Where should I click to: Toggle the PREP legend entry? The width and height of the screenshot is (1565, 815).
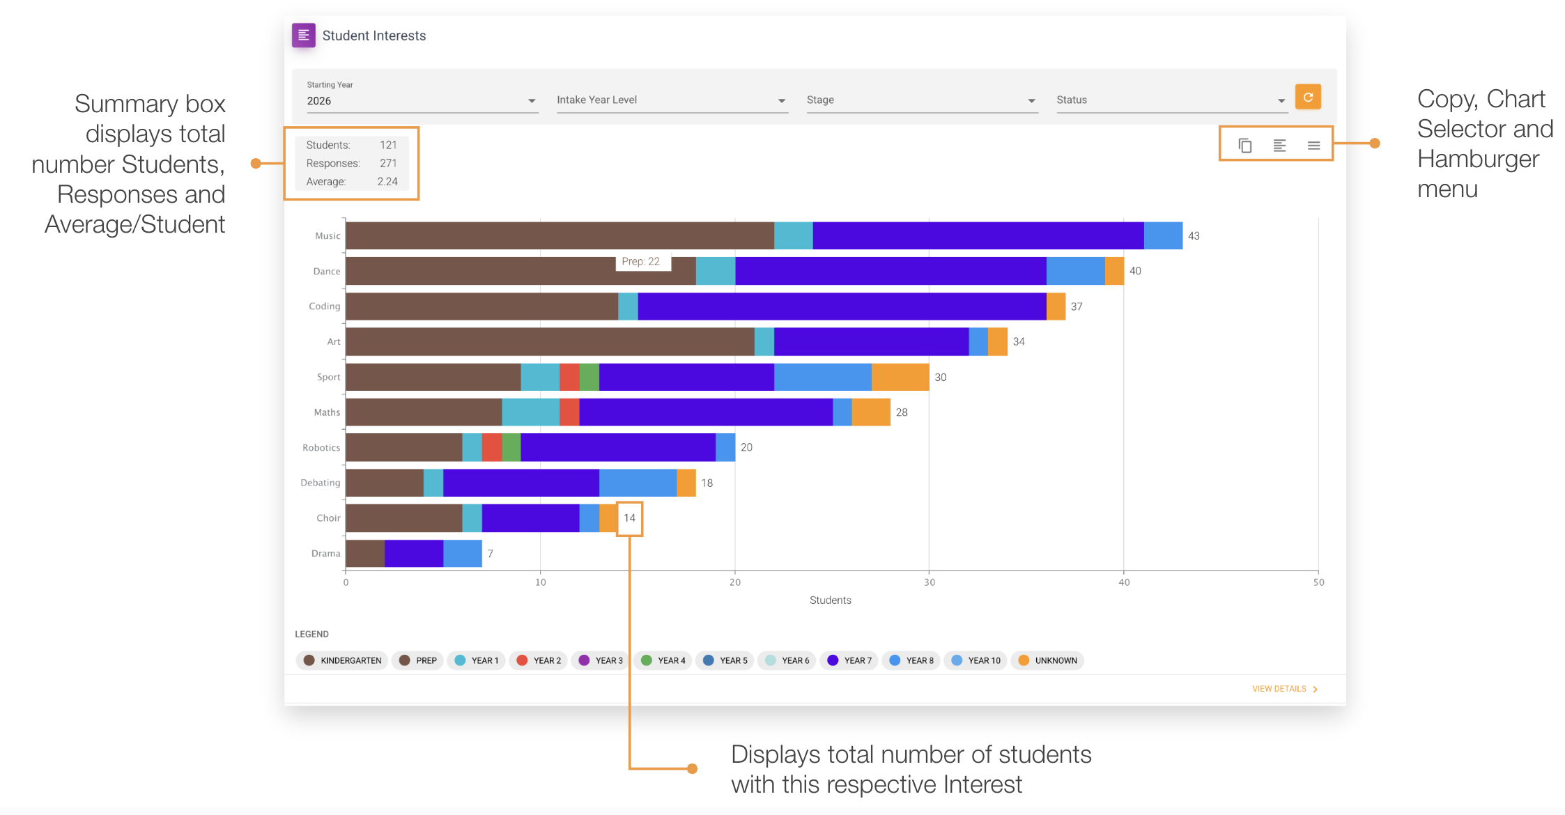[x=417, y=660]
